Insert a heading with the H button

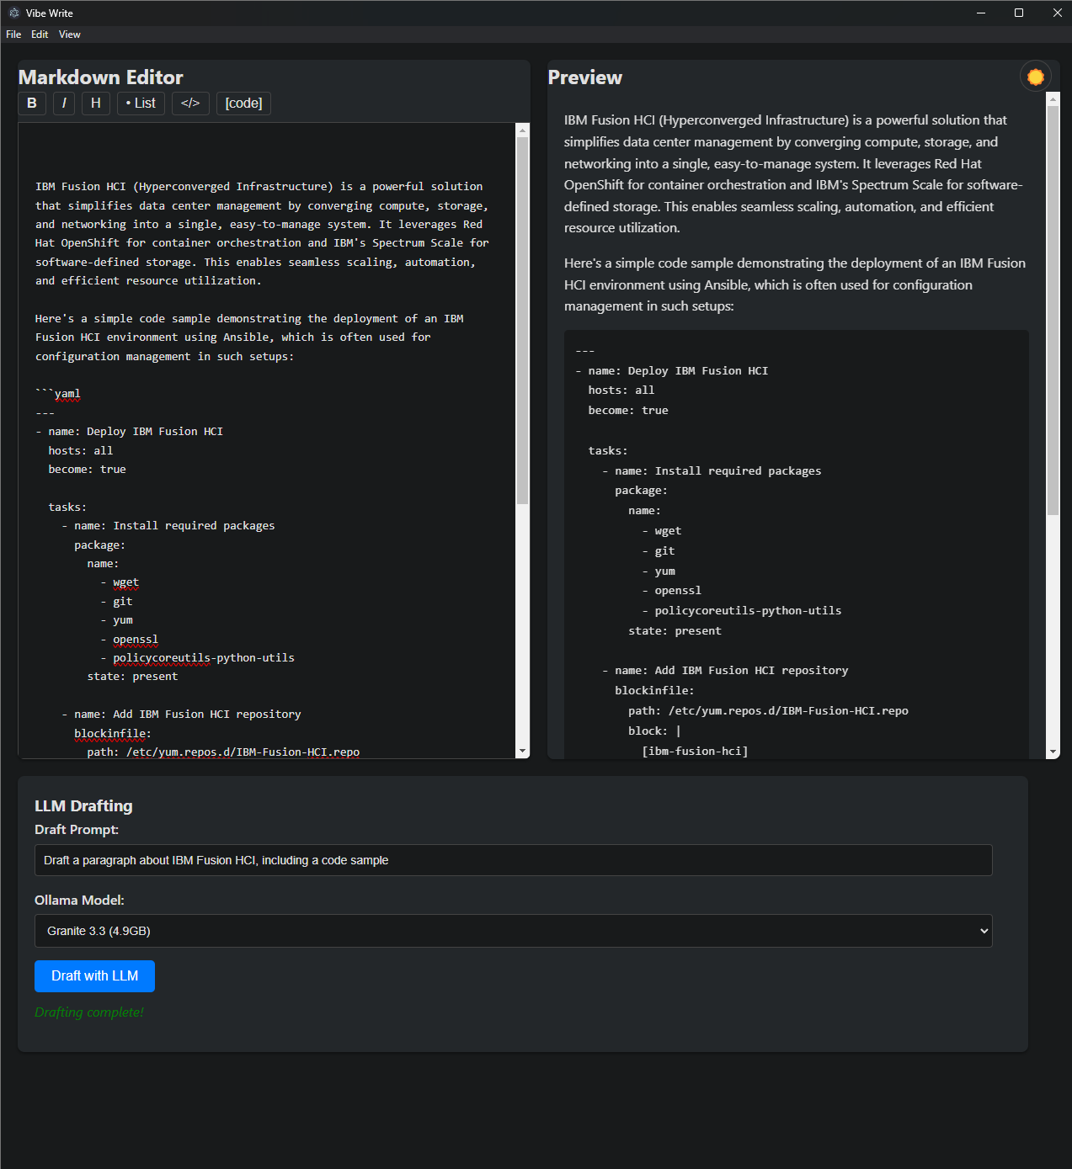click(96, 103)
